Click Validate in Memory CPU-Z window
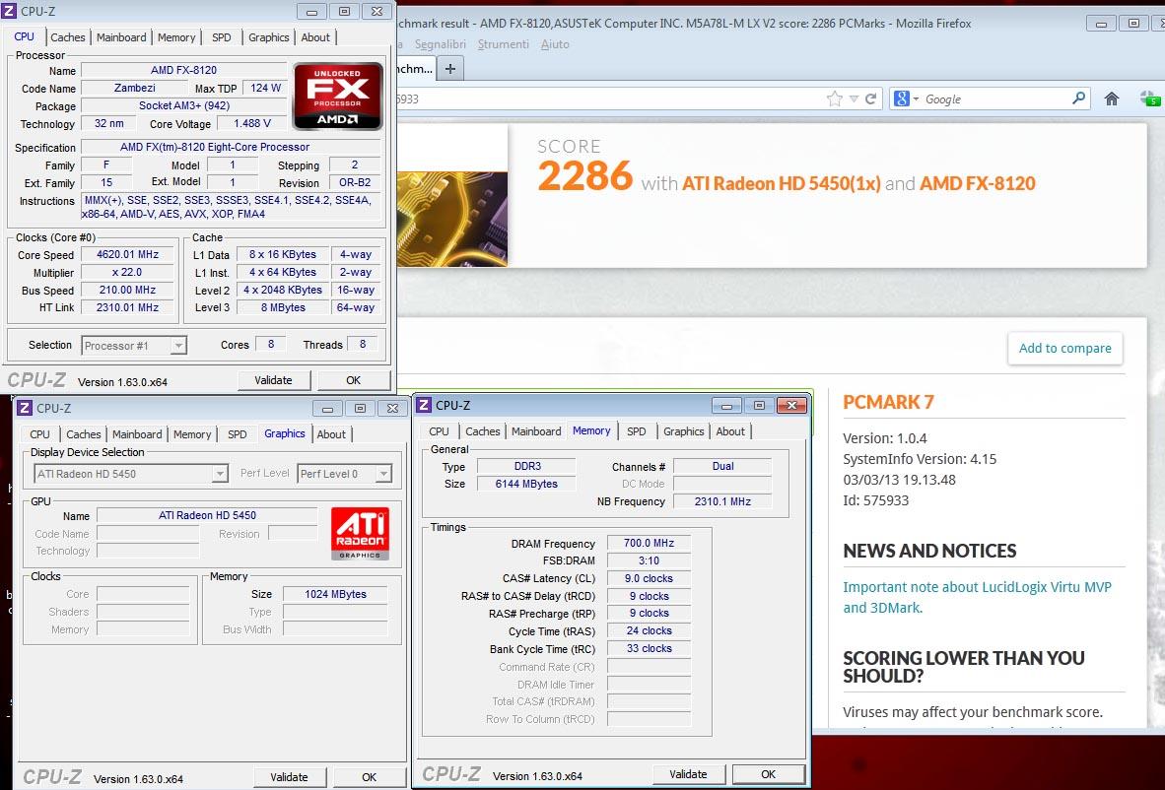 click(688, 774)
